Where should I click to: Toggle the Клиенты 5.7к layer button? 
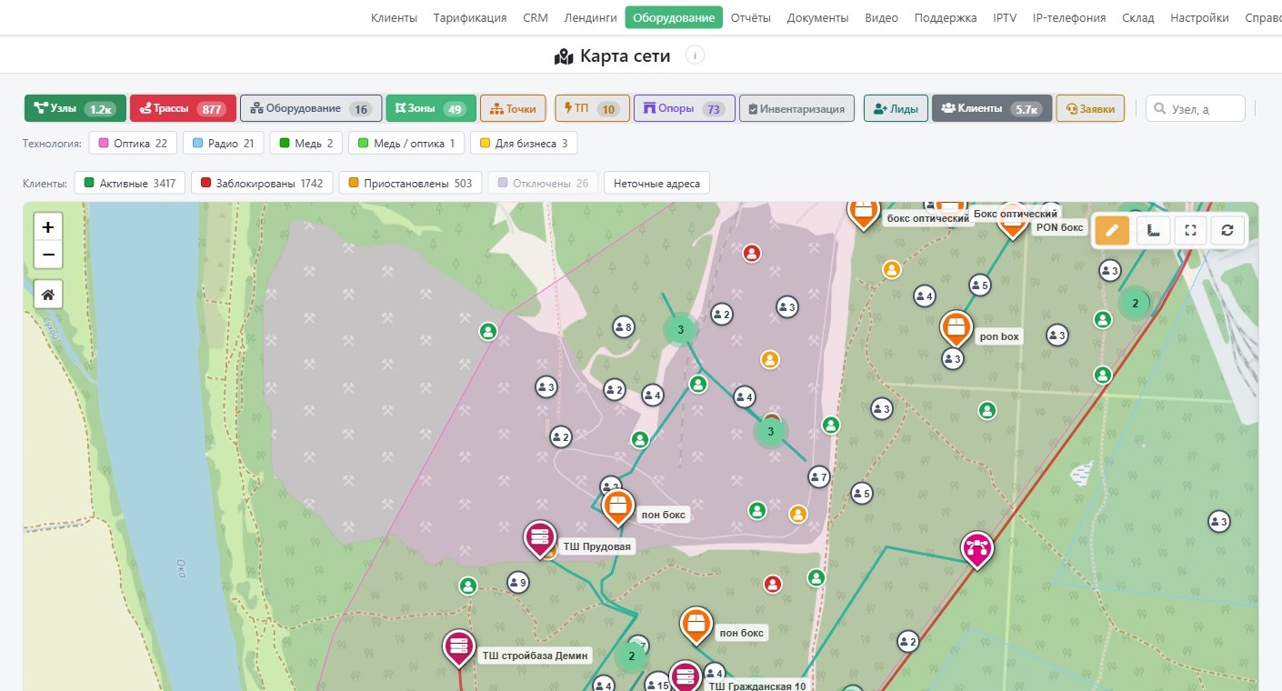[x=992, y=108]
